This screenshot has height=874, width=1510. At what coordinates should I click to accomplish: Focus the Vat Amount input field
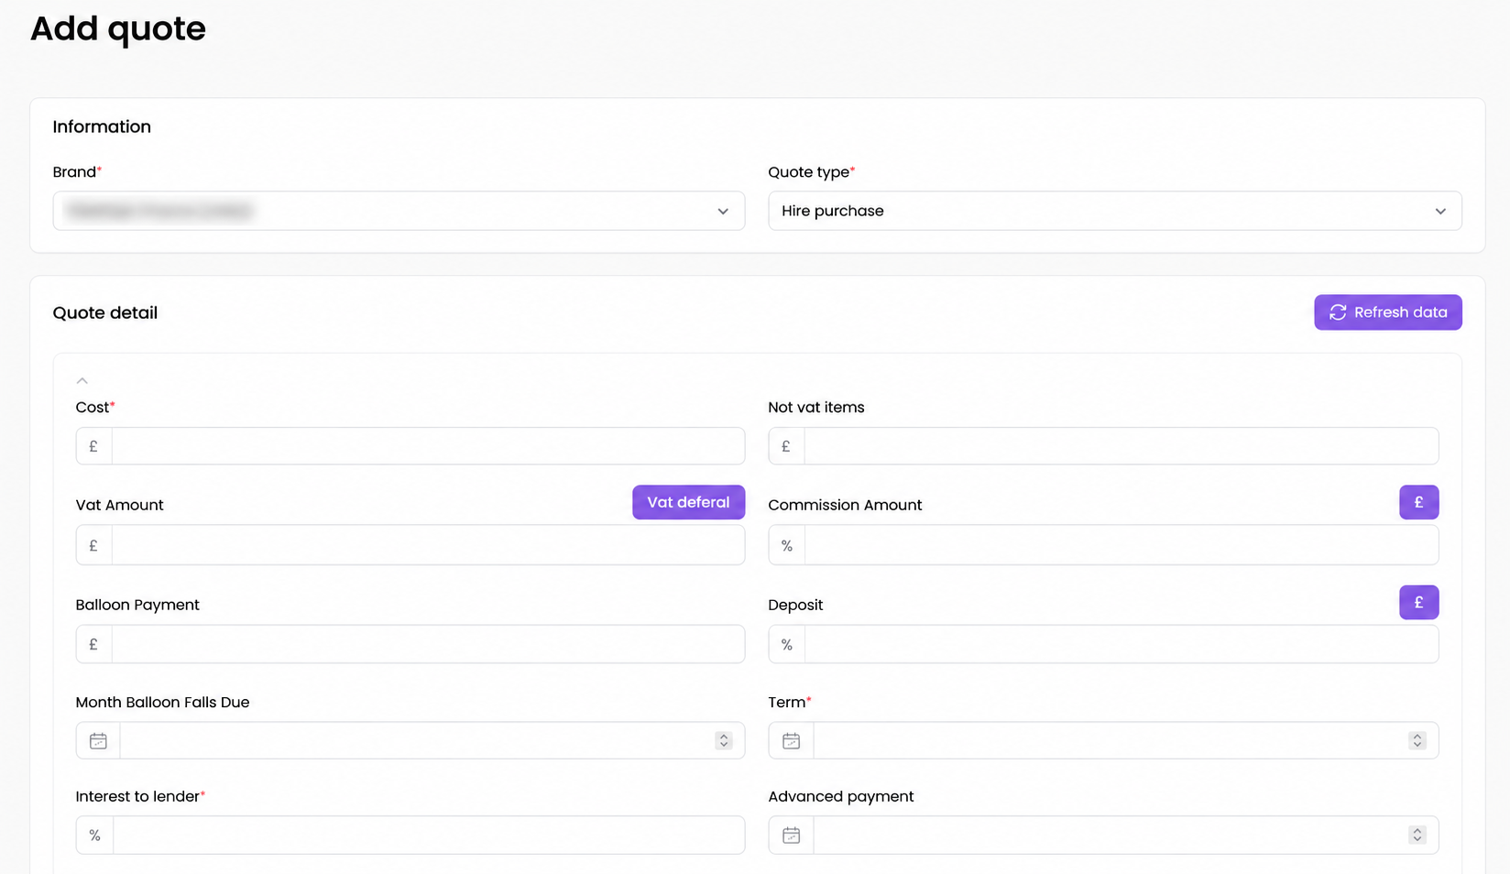click(428, 545)
